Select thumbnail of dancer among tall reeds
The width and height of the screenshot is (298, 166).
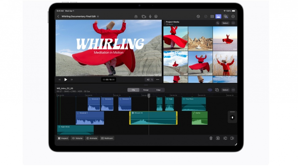click(225, 64)
